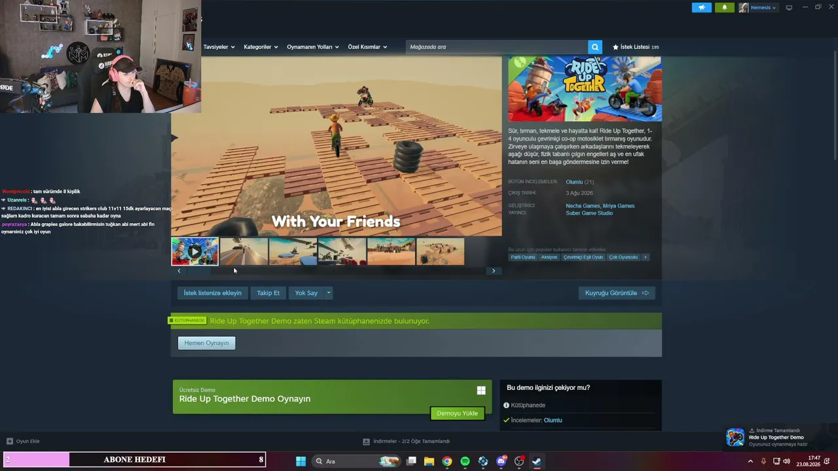Open the green notifications bell

725,8
